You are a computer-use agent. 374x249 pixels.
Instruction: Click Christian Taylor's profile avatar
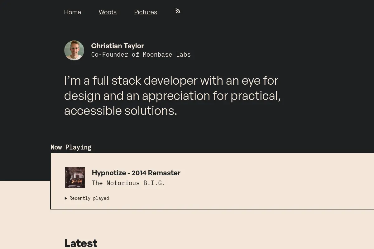coord(74,50)
